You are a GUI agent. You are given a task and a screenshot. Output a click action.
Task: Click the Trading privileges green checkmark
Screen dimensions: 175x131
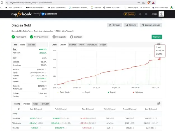click(32, 37)
